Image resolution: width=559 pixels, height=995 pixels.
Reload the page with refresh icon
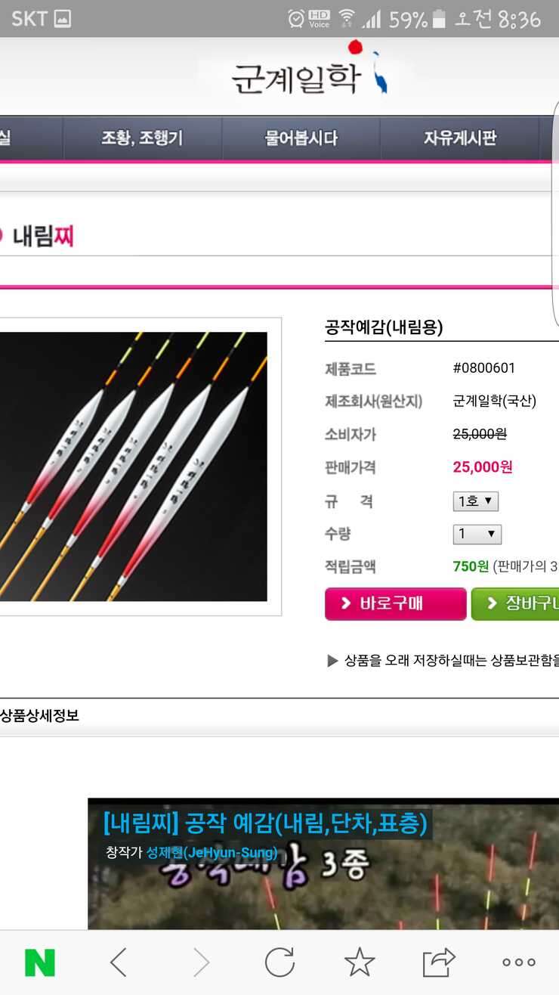click(x=279, y=962)
